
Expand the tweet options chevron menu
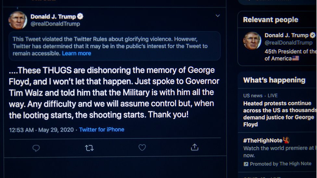tap(218, 16)
